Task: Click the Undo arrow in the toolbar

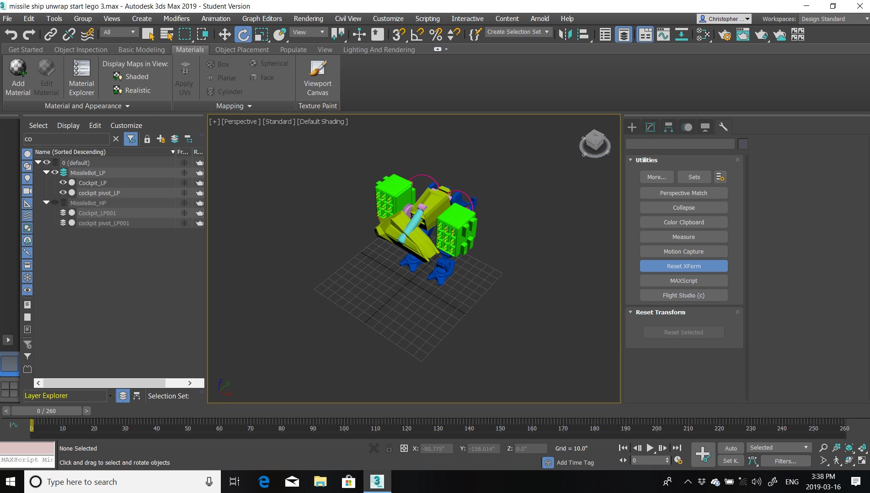Action: tap(11, 34)
